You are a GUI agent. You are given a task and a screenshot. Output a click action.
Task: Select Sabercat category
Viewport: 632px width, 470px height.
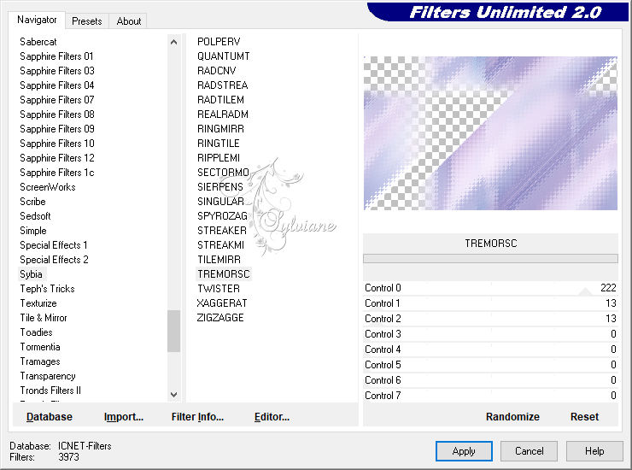pyautogui.click(x=38, y=42)
